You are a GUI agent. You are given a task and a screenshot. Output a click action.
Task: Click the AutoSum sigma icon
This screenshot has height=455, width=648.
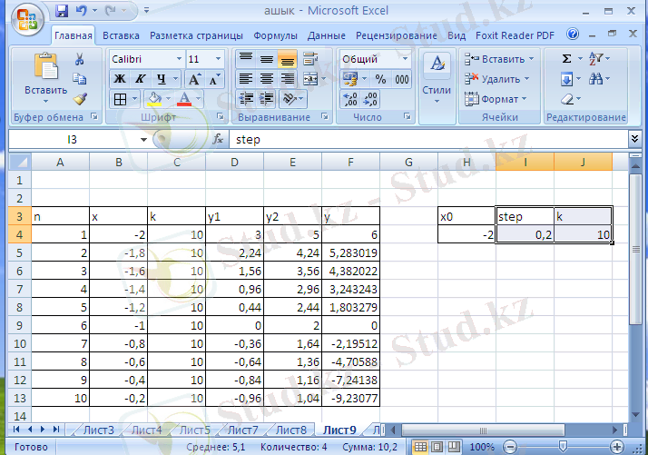tap(567, 58)
